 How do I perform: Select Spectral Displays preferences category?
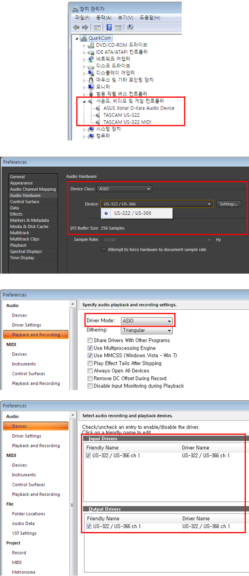pos(26,252)
